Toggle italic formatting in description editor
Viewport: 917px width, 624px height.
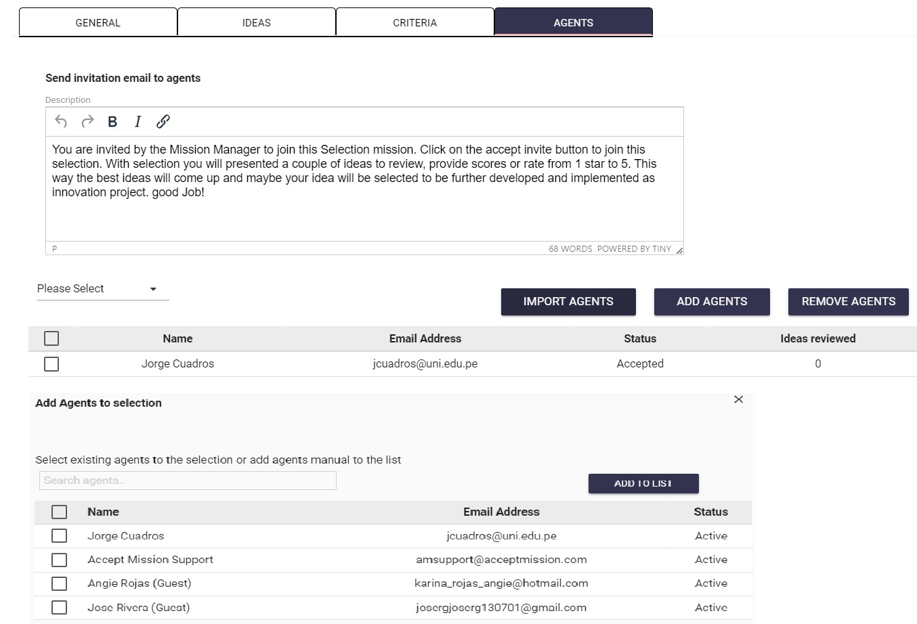(x=137, y=122)
